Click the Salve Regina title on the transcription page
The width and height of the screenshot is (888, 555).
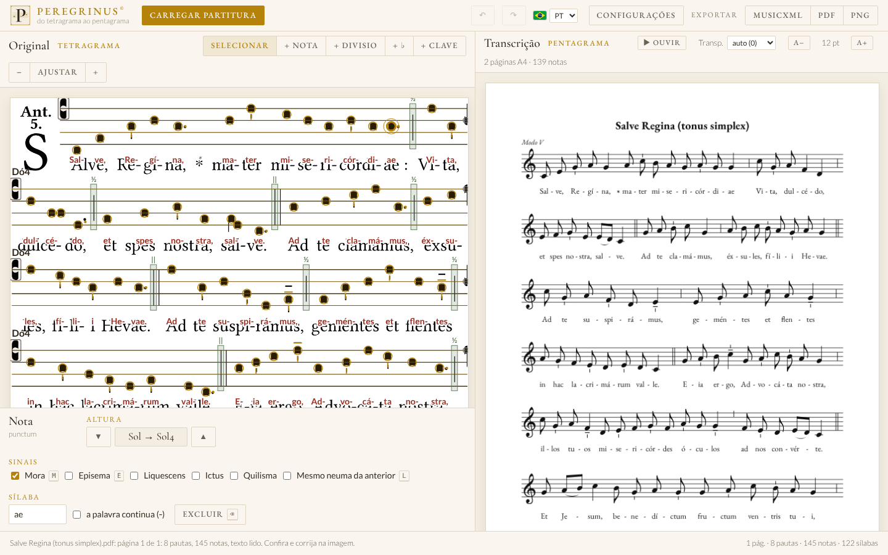(682, 126)
